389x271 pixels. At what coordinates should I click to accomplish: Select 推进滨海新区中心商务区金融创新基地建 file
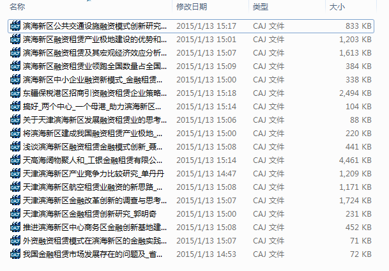(95, 227)
